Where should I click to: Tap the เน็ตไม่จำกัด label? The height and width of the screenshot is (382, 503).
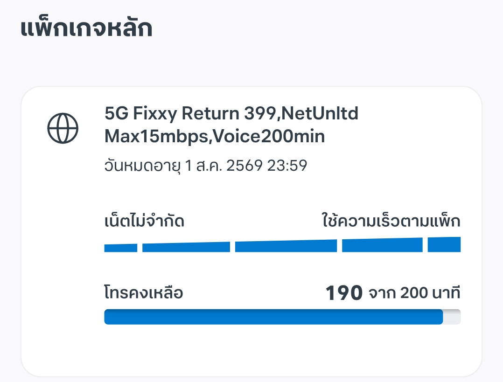pyautogui.click(x=144, y=221)
